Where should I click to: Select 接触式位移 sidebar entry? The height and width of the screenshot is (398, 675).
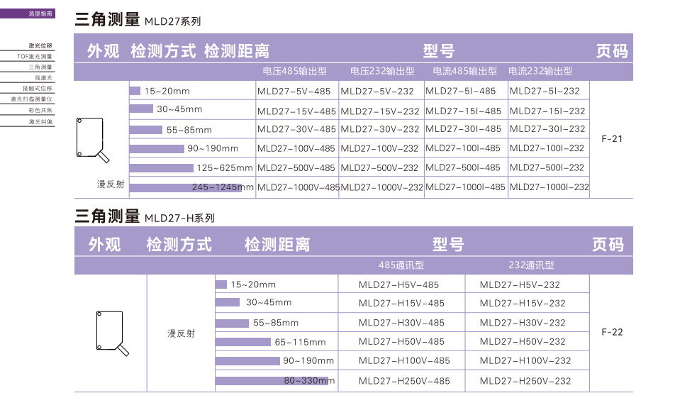[x=37, y=89]
